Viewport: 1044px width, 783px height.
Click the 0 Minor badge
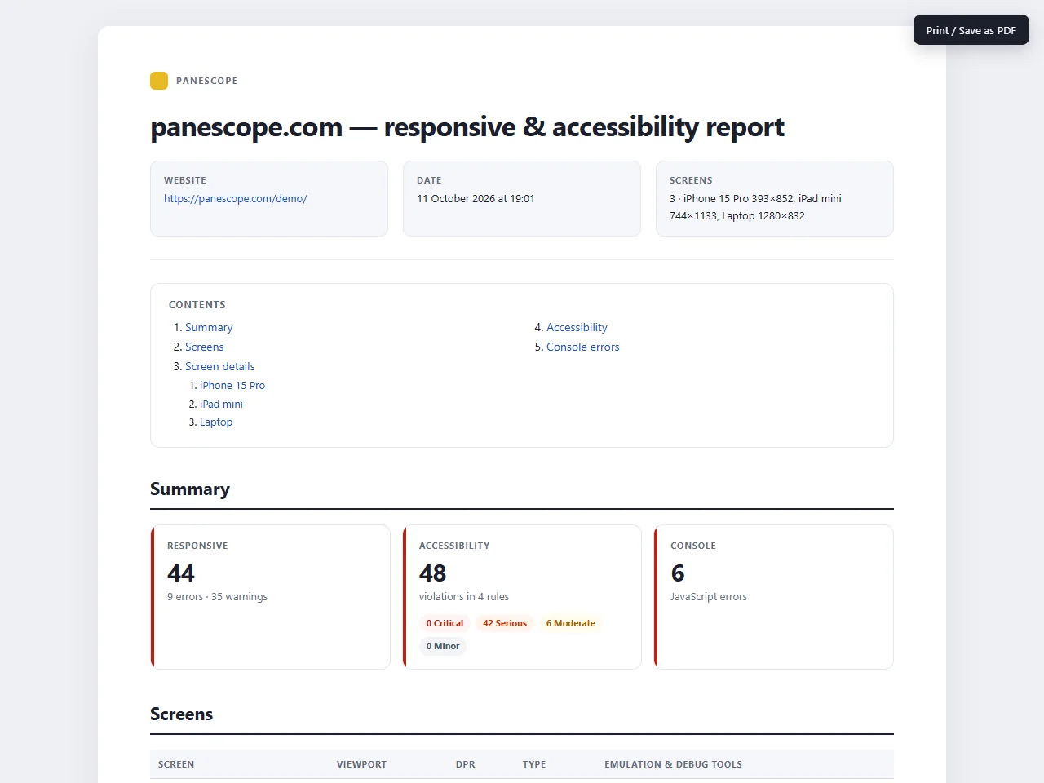tap(443, 646)
